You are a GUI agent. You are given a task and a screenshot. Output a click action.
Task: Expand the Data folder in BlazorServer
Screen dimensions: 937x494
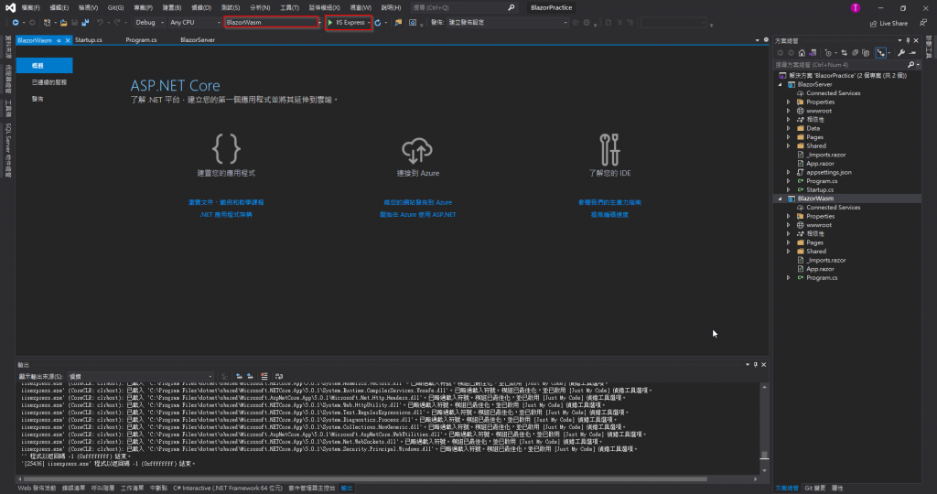788,128
